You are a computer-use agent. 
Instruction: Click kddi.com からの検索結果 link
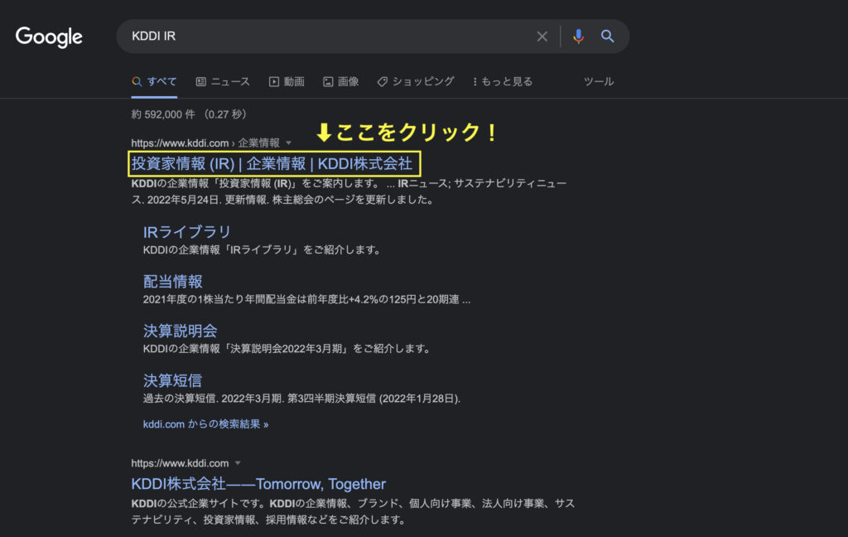tap(205, 423)
